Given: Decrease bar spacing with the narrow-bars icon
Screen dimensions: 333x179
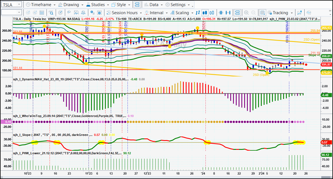Looking at the screenshot, I should (x=221, y=13).
